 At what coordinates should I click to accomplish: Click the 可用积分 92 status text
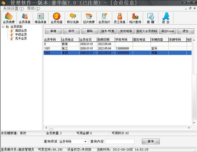(120, 133)
